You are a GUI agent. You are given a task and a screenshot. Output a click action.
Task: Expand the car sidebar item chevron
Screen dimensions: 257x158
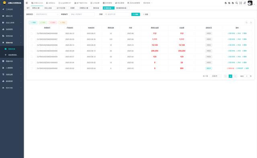click(20, 88)
